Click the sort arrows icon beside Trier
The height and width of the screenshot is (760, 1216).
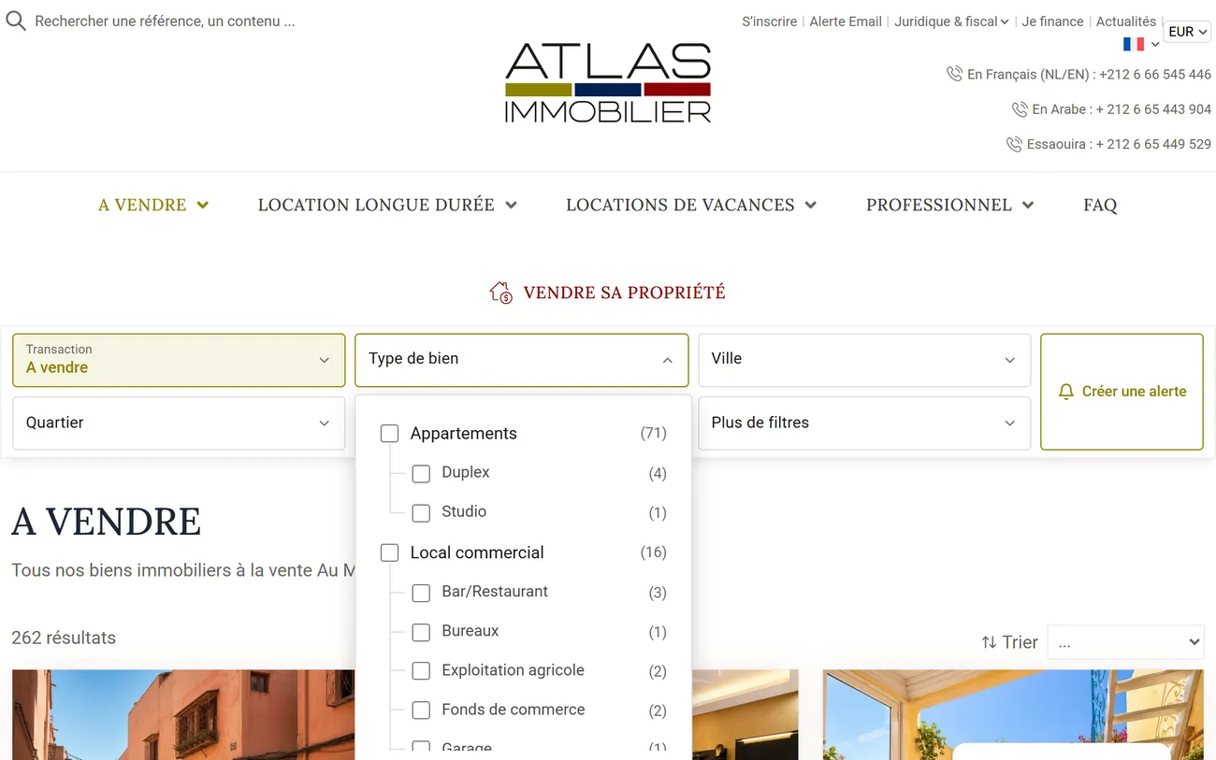[989, 642]
